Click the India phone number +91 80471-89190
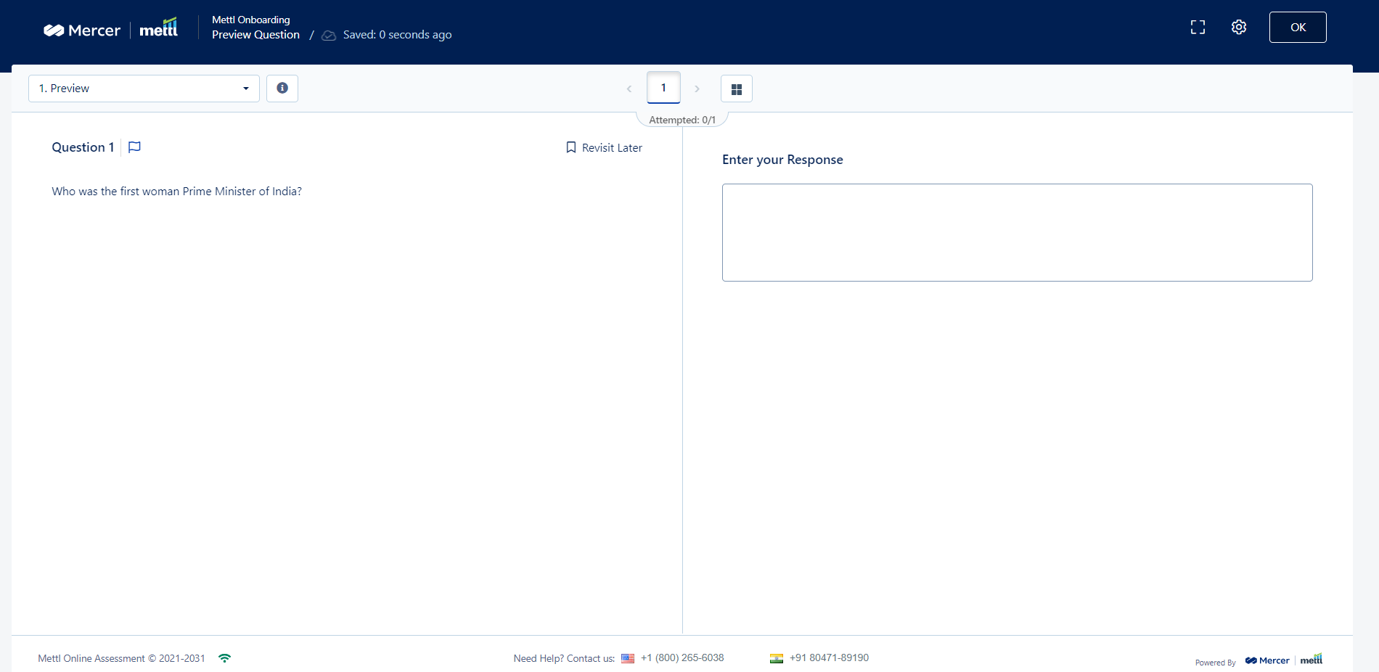 pyautogui.click(x=829, y=658)
